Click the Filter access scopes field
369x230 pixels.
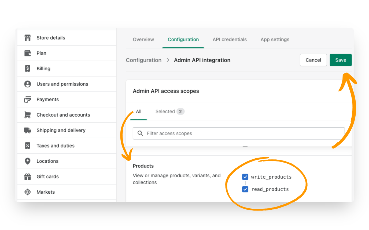239,133
